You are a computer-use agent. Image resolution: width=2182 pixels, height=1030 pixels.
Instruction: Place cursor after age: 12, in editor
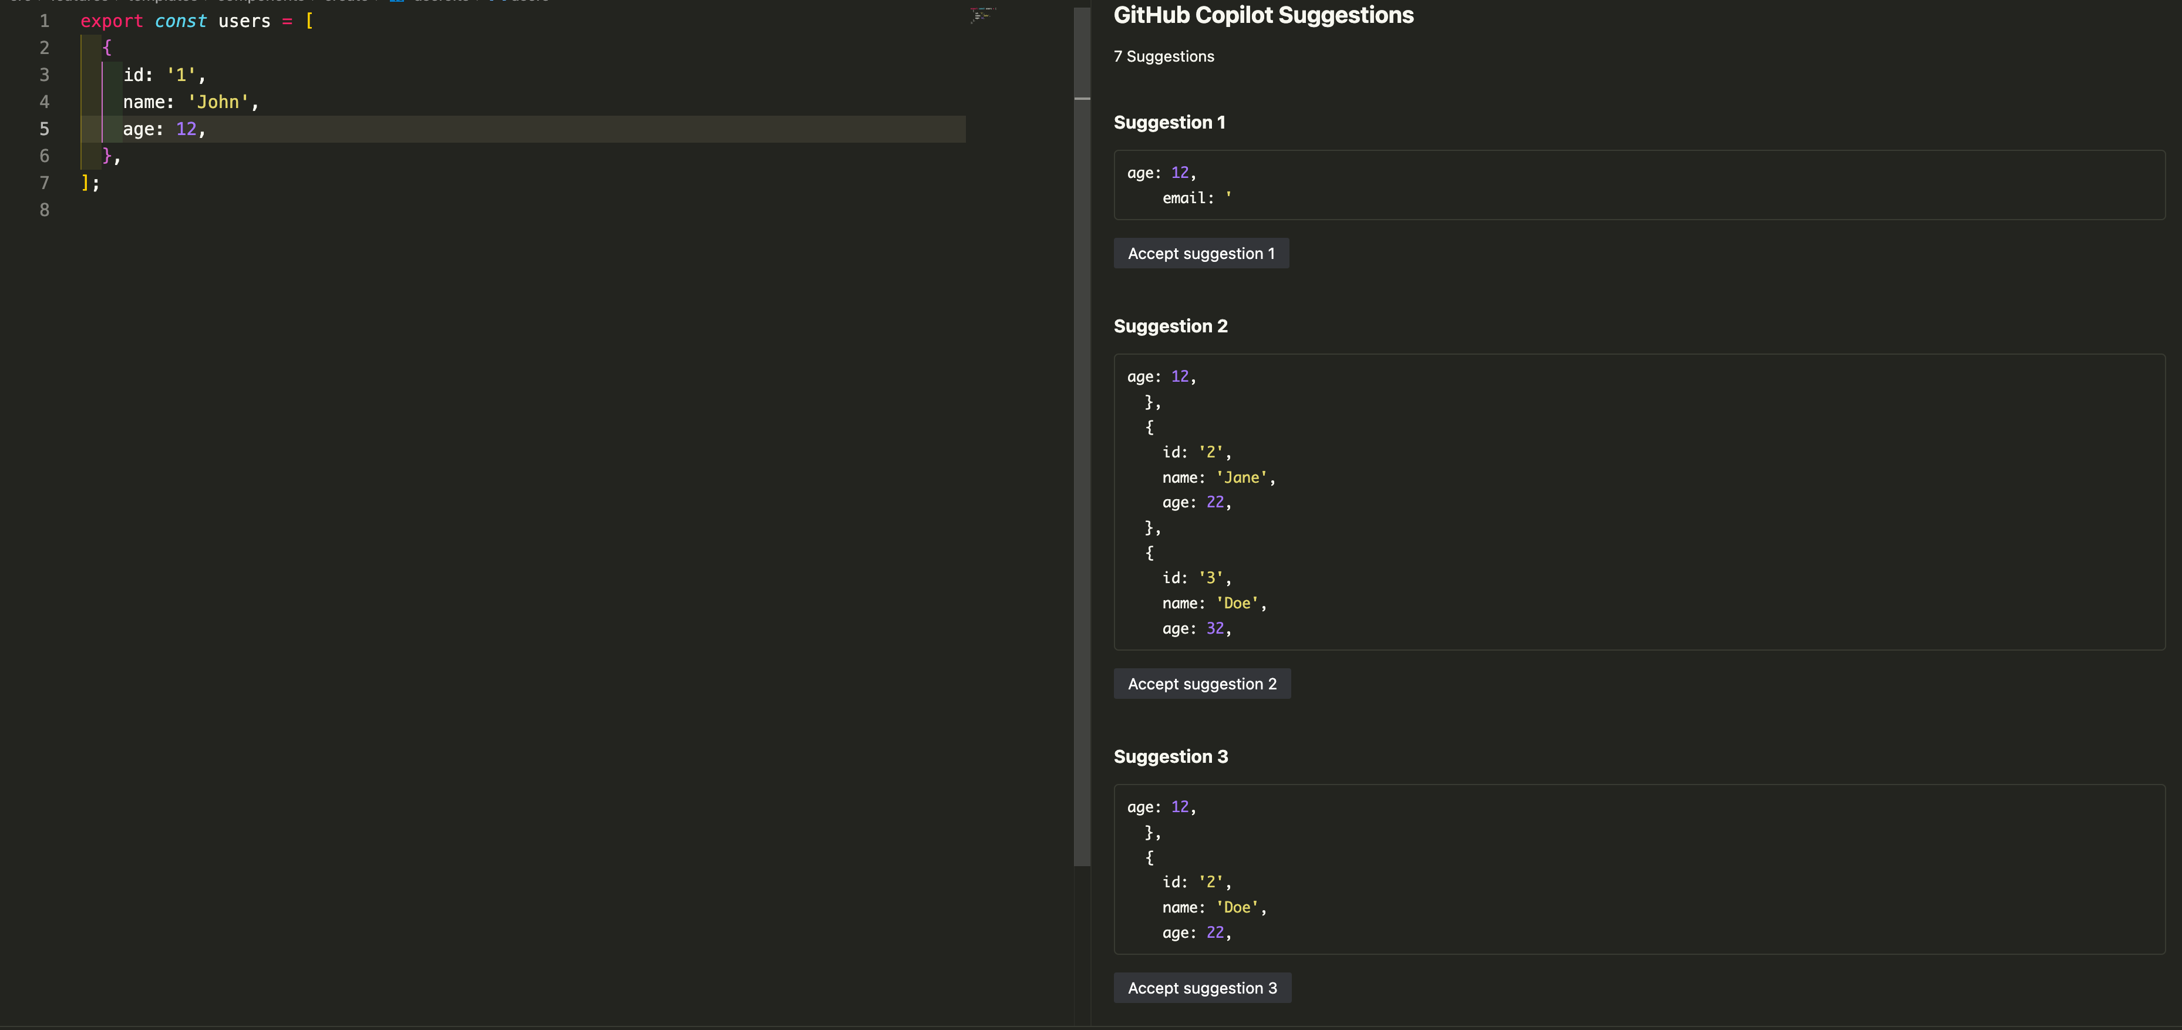click(x=207, y=129)
